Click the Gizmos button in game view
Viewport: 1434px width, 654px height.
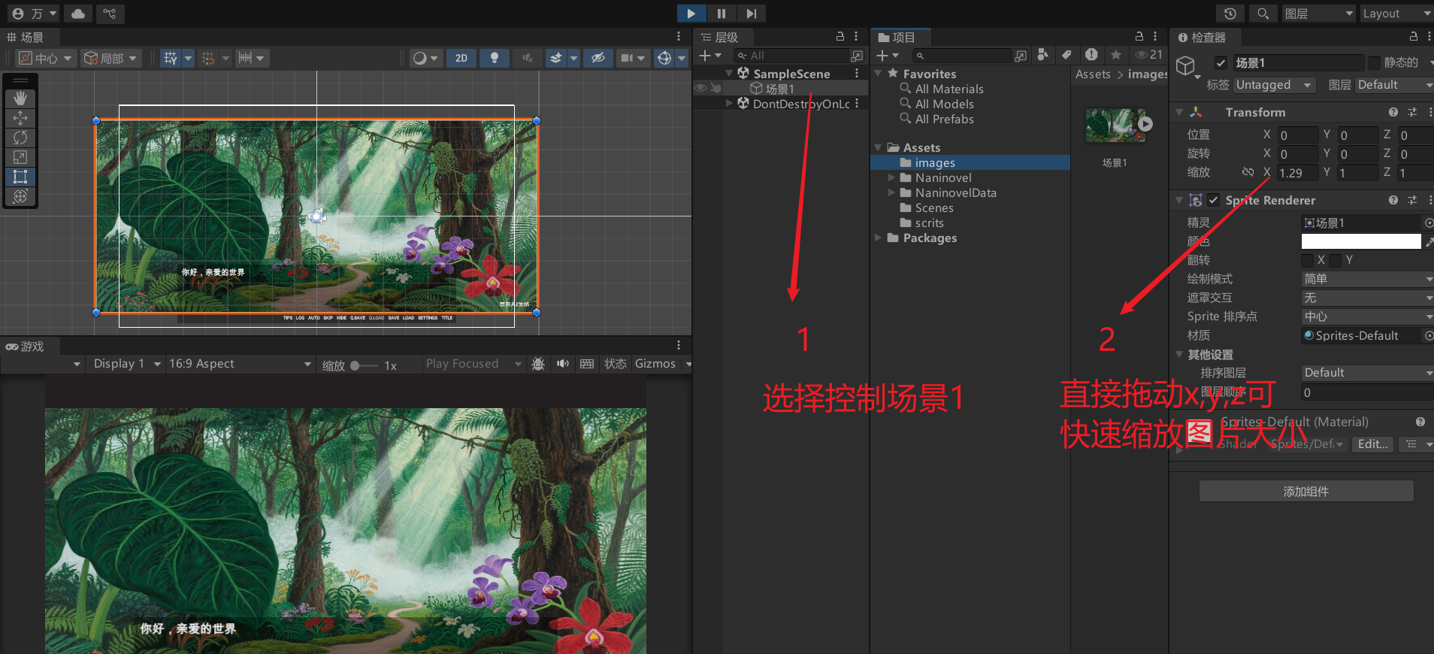tap(655, 364)
